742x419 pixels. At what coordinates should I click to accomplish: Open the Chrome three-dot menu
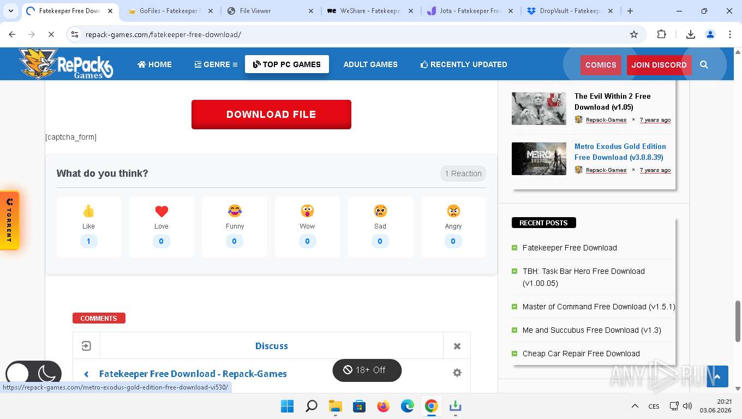[x=730, y=34]
